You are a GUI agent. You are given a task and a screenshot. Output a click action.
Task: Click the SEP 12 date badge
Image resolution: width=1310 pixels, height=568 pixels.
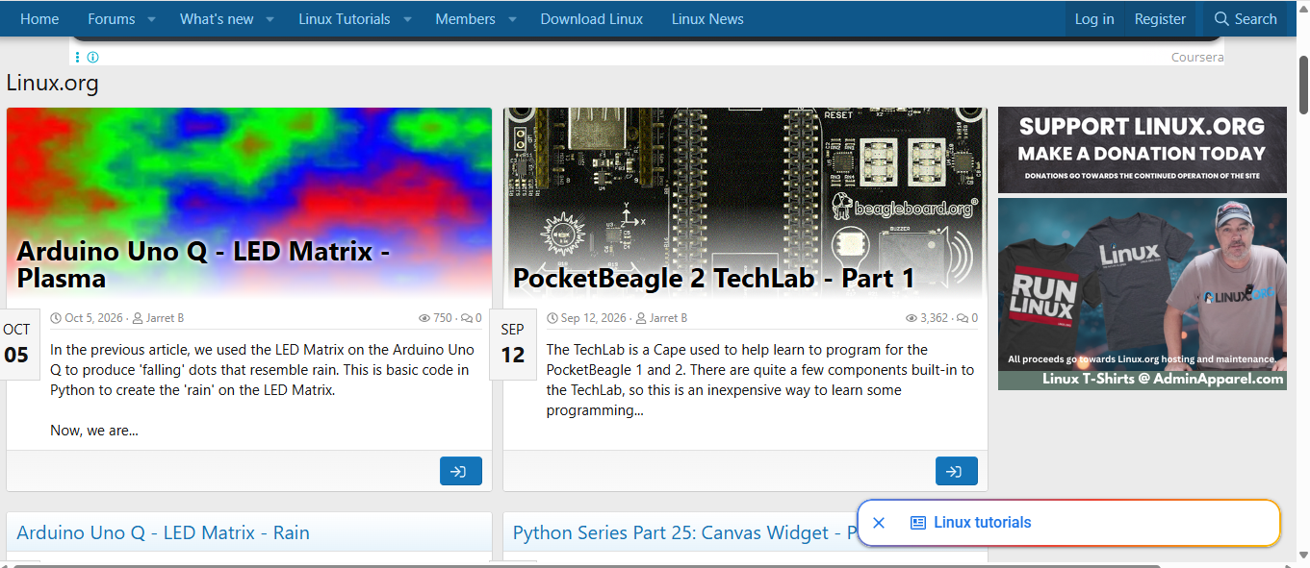coord(512,344)
